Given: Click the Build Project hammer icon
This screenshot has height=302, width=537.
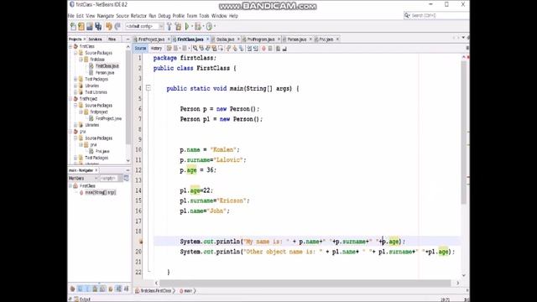Looking at the screenshot, I should coord(169,26).
